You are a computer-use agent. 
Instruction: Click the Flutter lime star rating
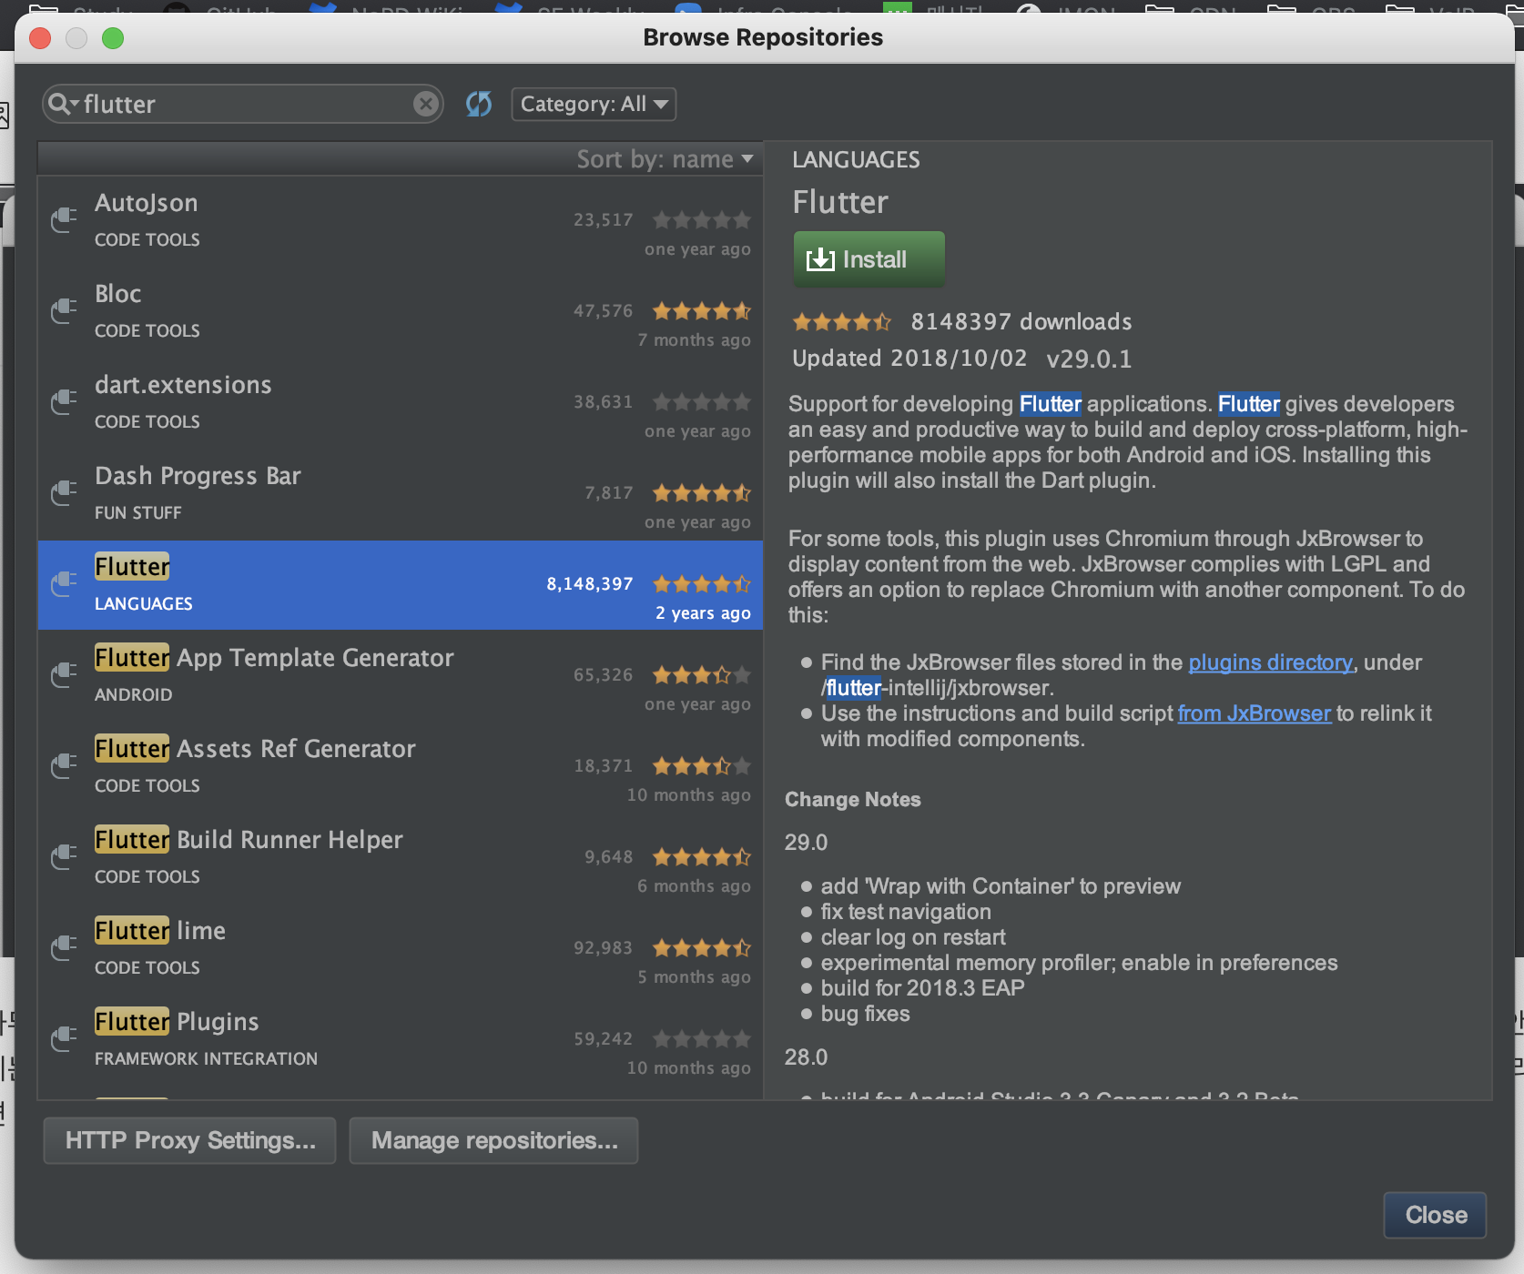(x=702, y=948)
